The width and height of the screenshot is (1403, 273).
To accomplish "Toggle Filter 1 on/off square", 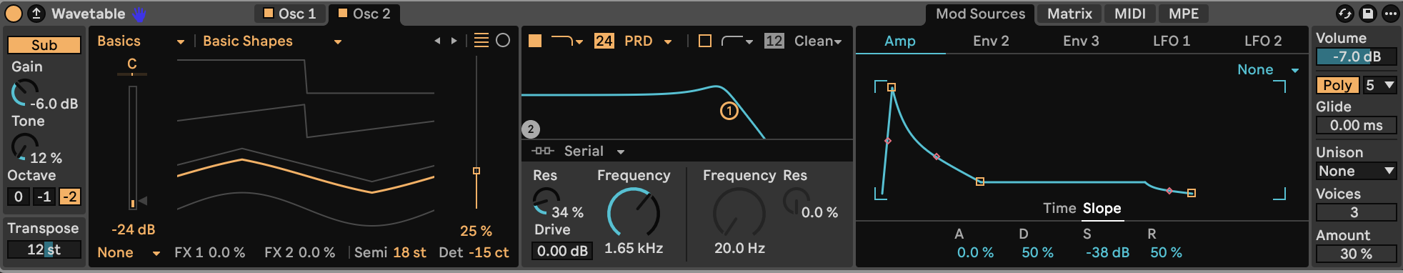I will (x=535, y=41).
